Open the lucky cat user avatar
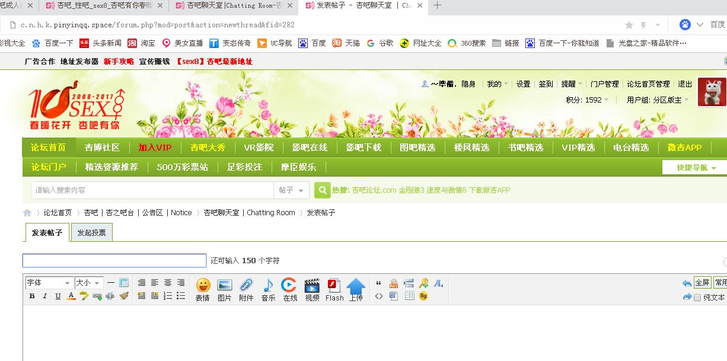 coord(712,92)
